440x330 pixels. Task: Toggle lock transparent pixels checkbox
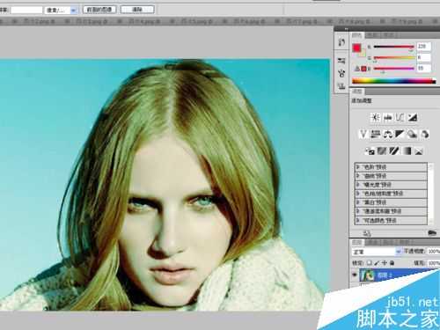point(370,263)
